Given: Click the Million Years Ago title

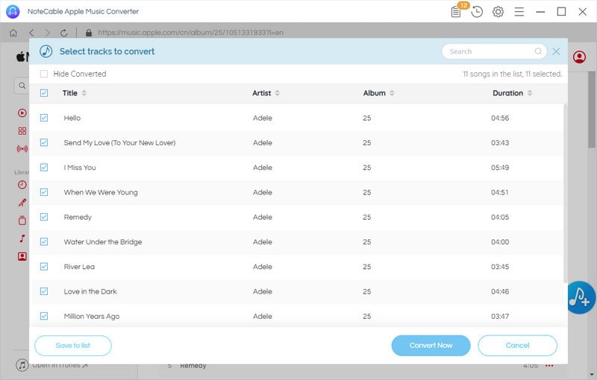Looking at the screenshot, I should [92, 316].
